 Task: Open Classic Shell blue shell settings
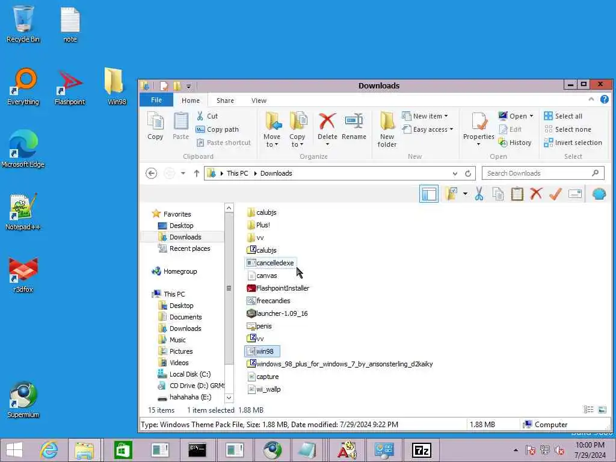pos(599,194)
